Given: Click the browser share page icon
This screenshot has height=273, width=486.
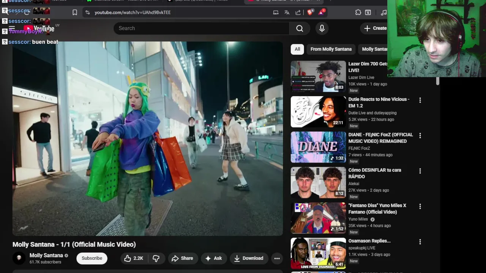Looking at the screenshot, I should click(x=298, y=13).
